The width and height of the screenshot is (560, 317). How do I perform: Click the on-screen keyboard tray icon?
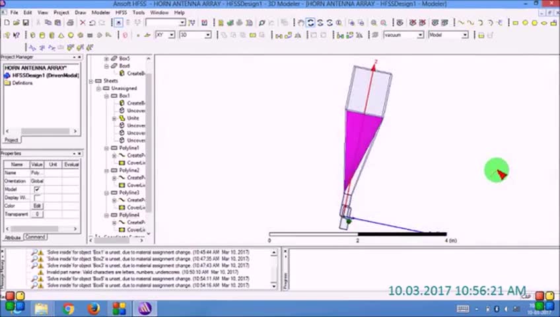(463, 309)
